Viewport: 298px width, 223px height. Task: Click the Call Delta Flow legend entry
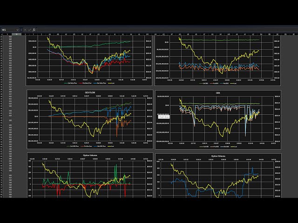70,83
